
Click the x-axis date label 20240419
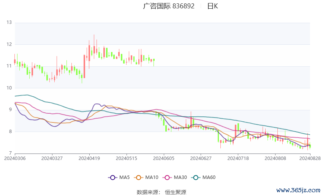[x=89, y=158]
